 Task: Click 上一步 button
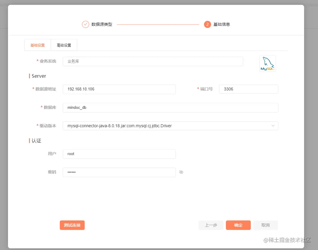coord(211,225)
